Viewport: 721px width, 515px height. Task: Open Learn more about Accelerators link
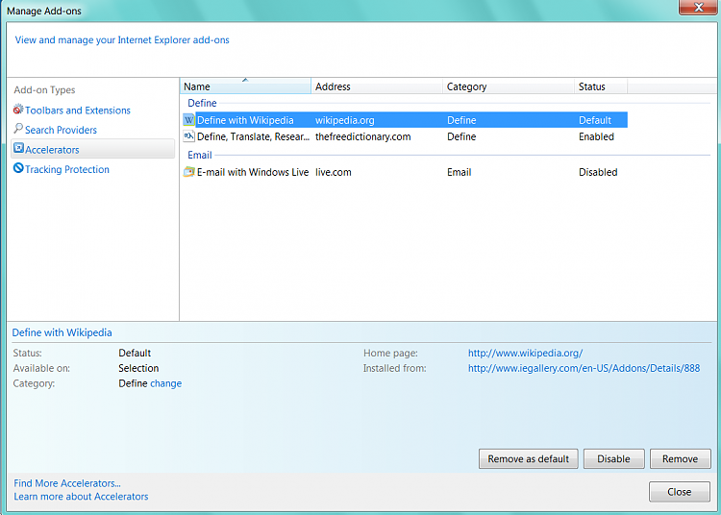[81, 496]
